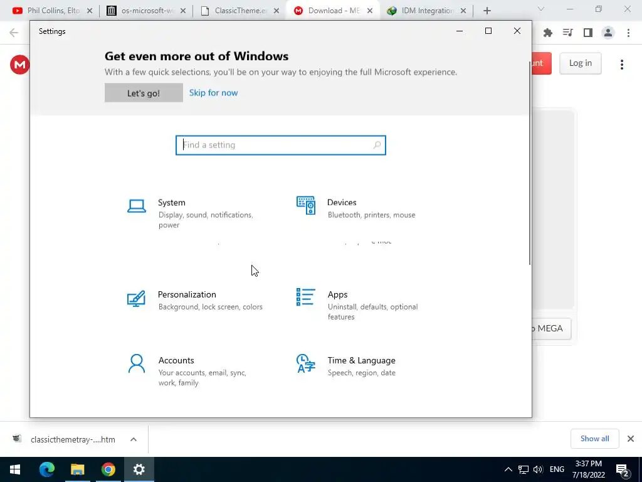Click the Personalization title text
642x482 pixels.
coord(187,294)
